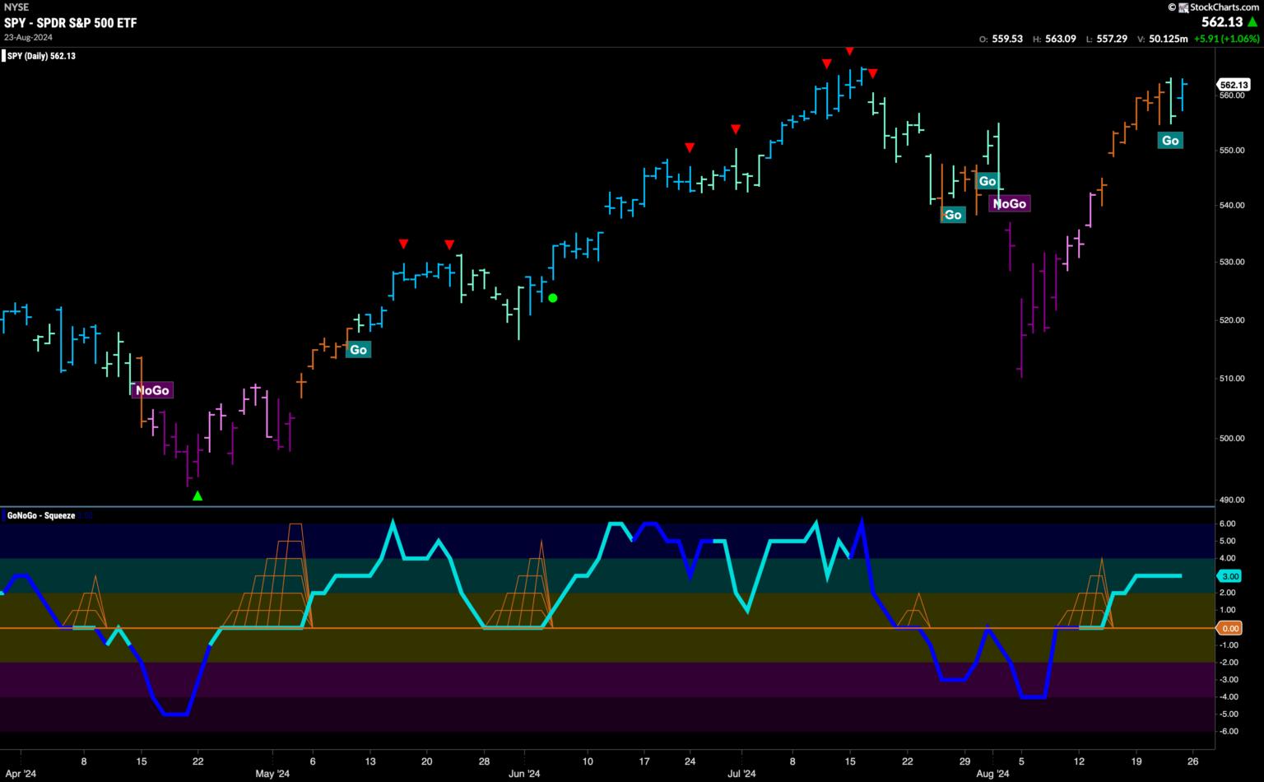Click the +5.91 (+1.06%) change value
Viewport: 1264px width, 782px height.
pos(1226,39)
